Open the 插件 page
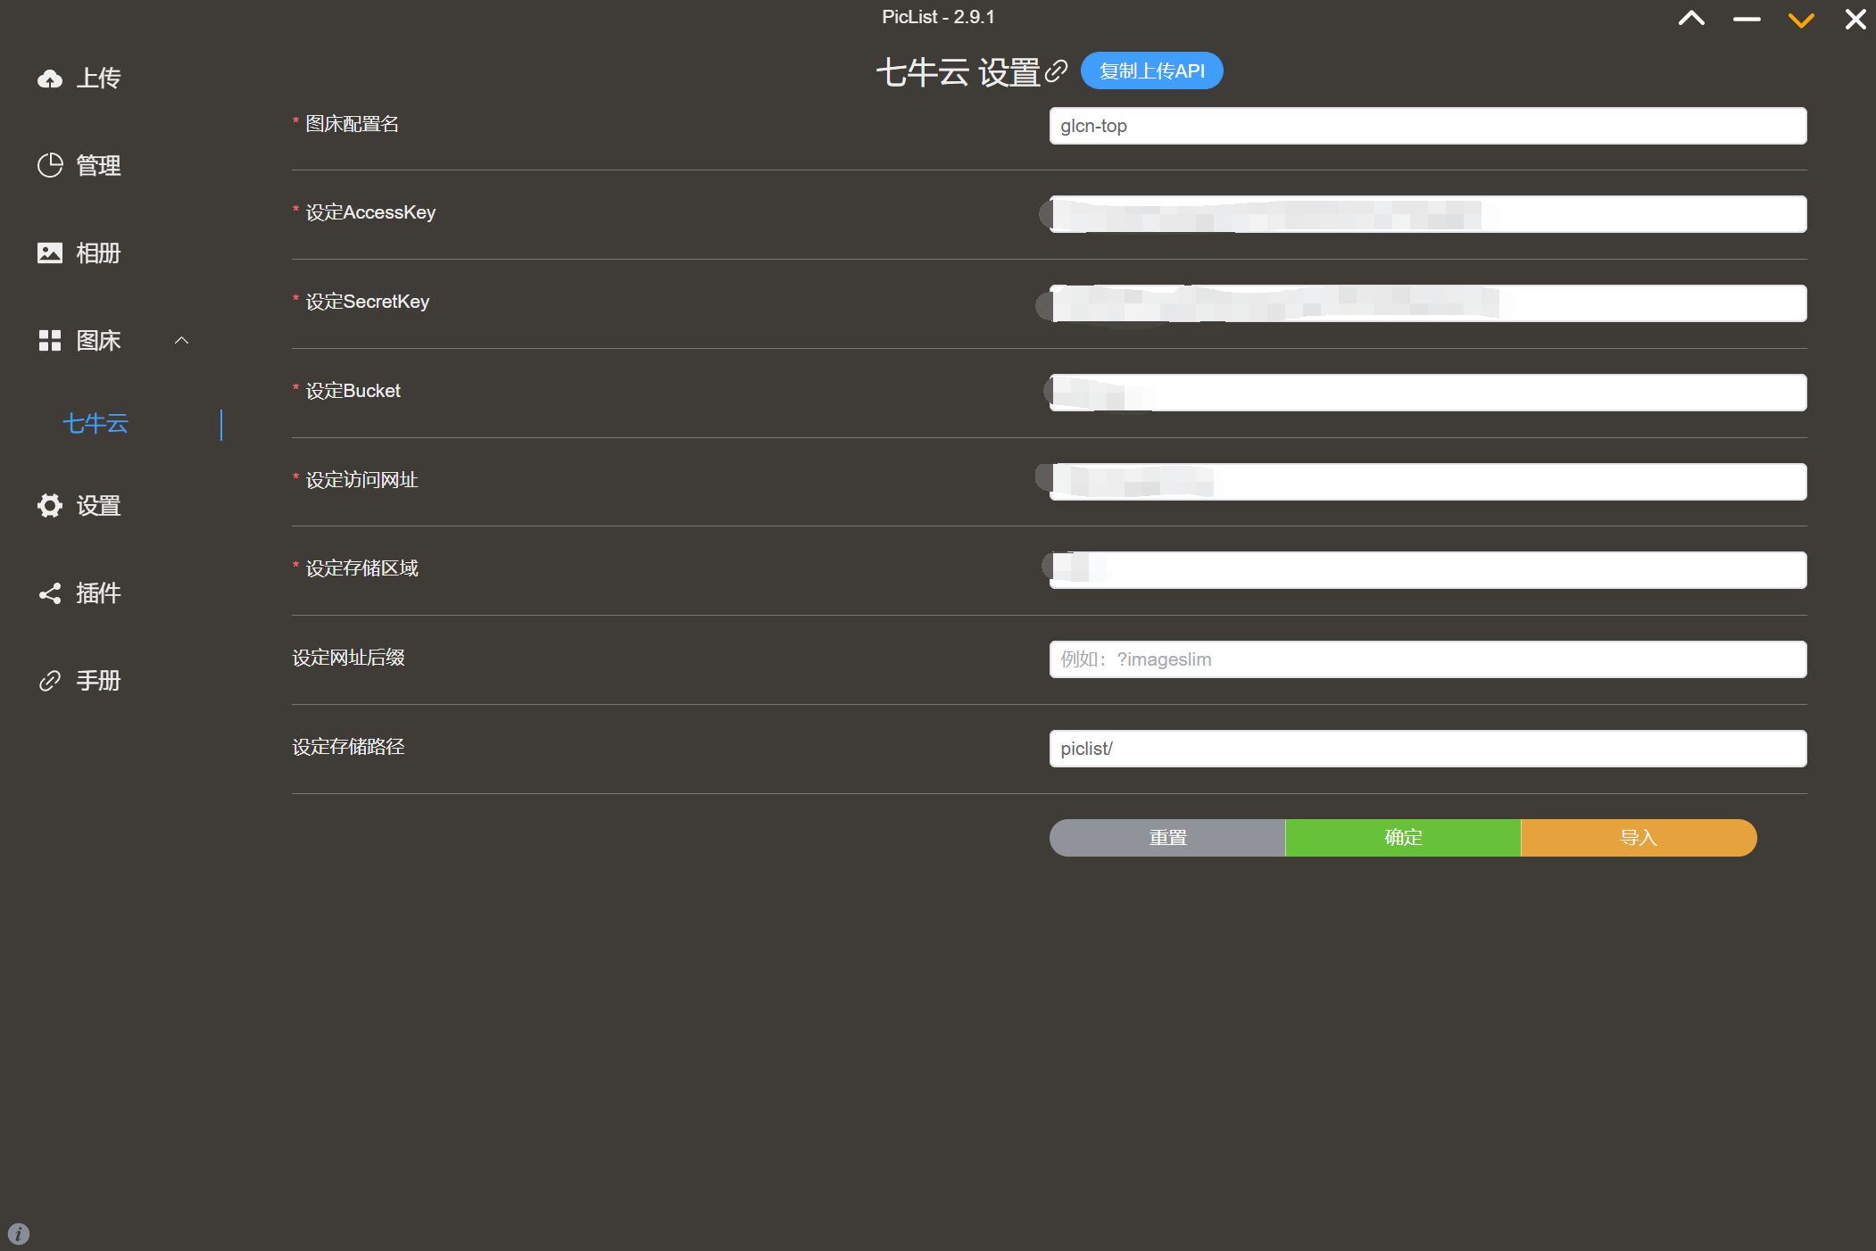1876x1251 pixels. click(x=98, y=593)
